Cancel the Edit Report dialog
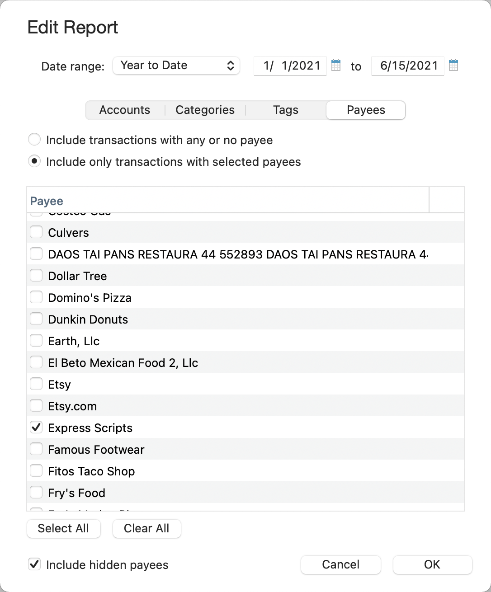This screenshot has width=491, height=592. pos(340,564)
